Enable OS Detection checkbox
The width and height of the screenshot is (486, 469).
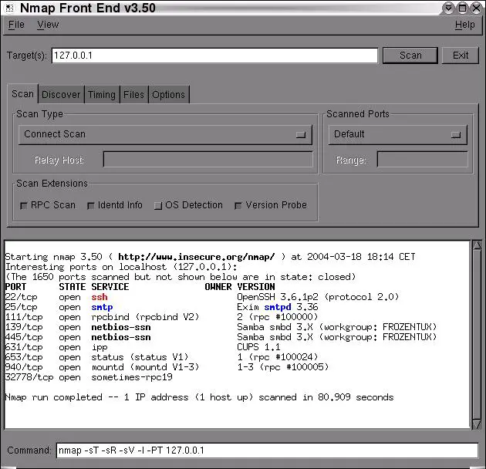pyautogui.click(x=158, y=205)
